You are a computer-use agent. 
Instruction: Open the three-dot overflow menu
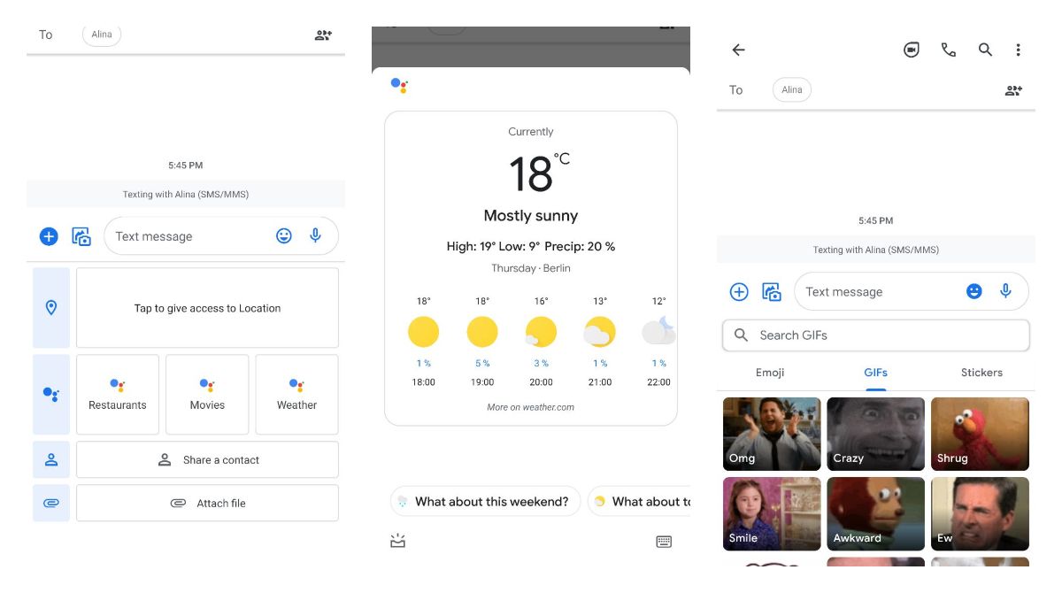1017,50
